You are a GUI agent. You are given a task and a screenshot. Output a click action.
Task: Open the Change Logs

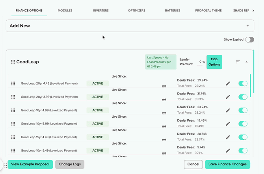click(x=70, y=164)
